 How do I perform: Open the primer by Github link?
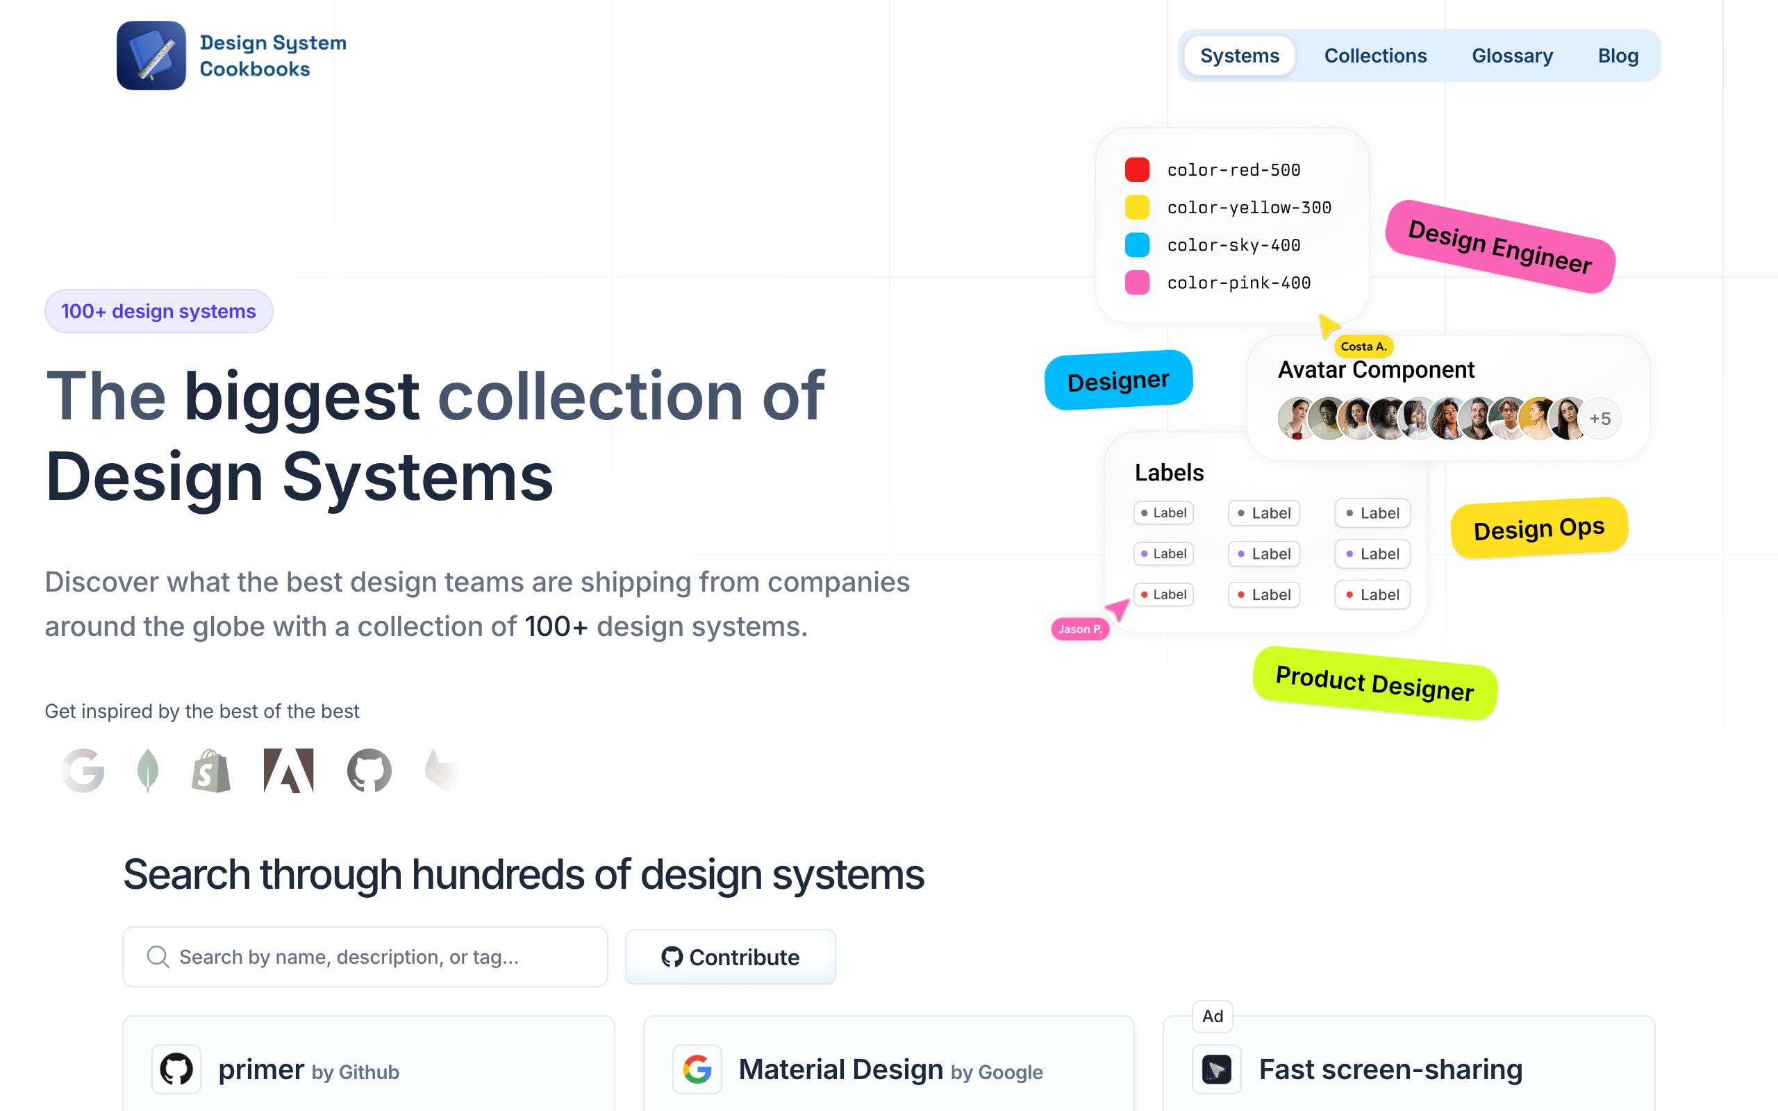(308, 1070)
